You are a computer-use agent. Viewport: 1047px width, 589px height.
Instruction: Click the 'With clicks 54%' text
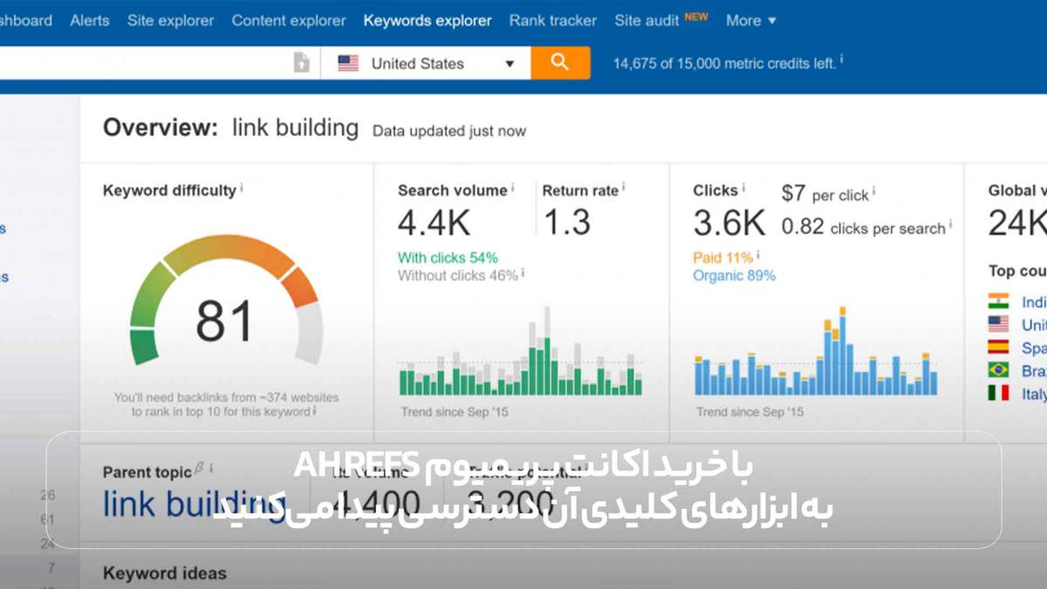tap(448, 257)
